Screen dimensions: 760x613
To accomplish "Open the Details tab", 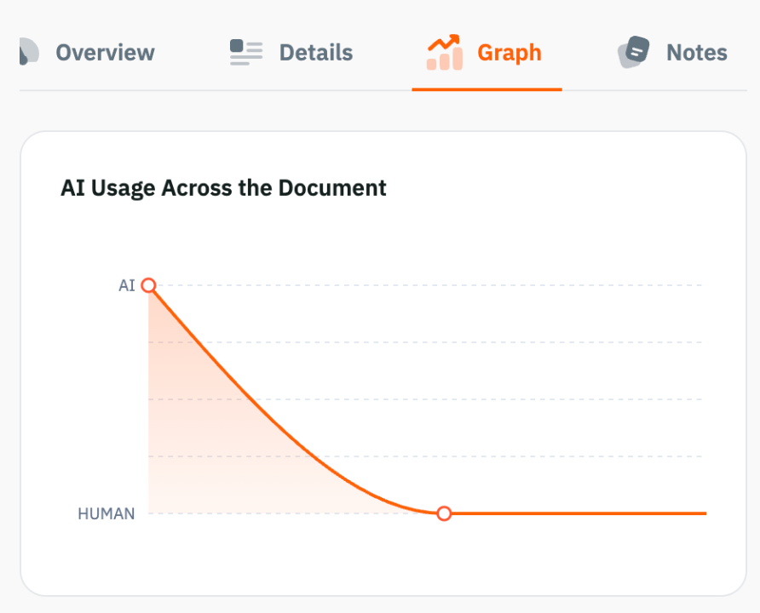I will [291, 52].
